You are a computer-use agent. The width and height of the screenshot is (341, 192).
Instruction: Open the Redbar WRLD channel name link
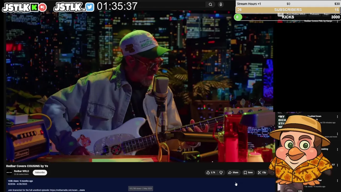coord(22,171)
